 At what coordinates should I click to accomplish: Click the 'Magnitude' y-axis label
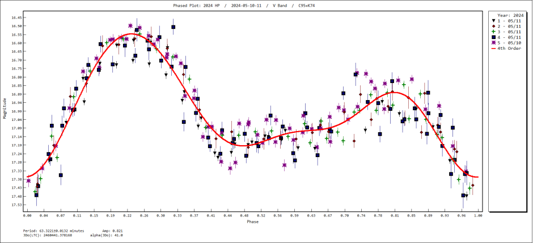coord(5,109)
